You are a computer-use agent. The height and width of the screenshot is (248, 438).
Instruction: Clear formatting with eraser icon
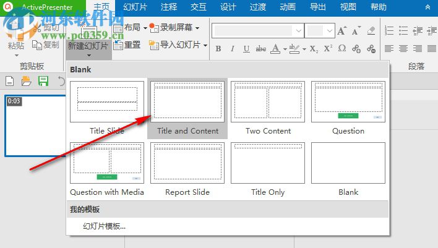pyautogui.click(x=371, y=31)
